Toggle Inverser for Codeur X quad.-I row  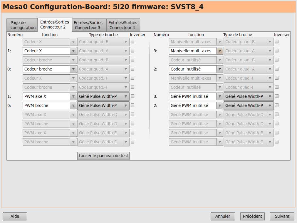132,78
